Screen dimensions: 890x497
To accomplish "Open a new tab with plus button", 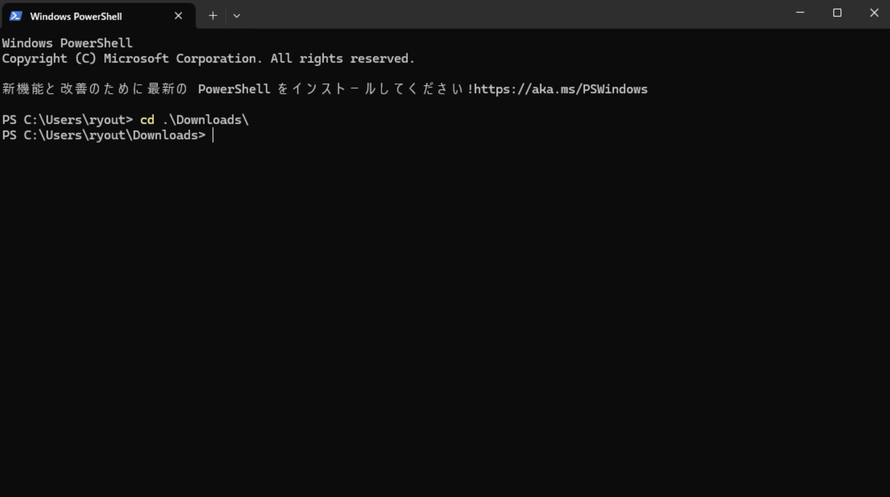I will [213, 16].
